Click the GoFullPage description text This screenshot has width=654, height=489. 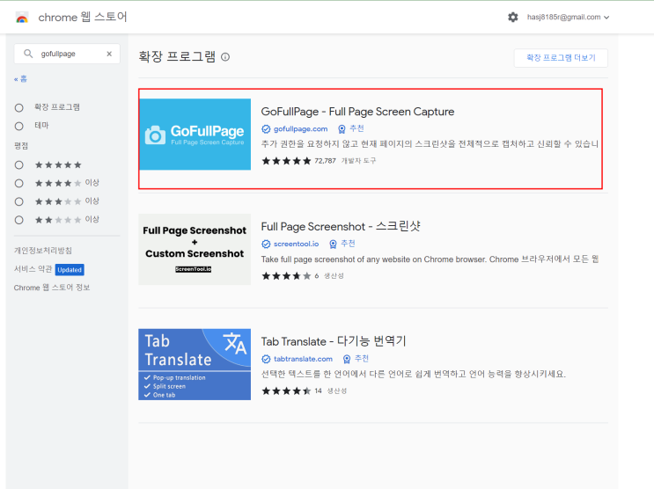click(x=430, y=144)
